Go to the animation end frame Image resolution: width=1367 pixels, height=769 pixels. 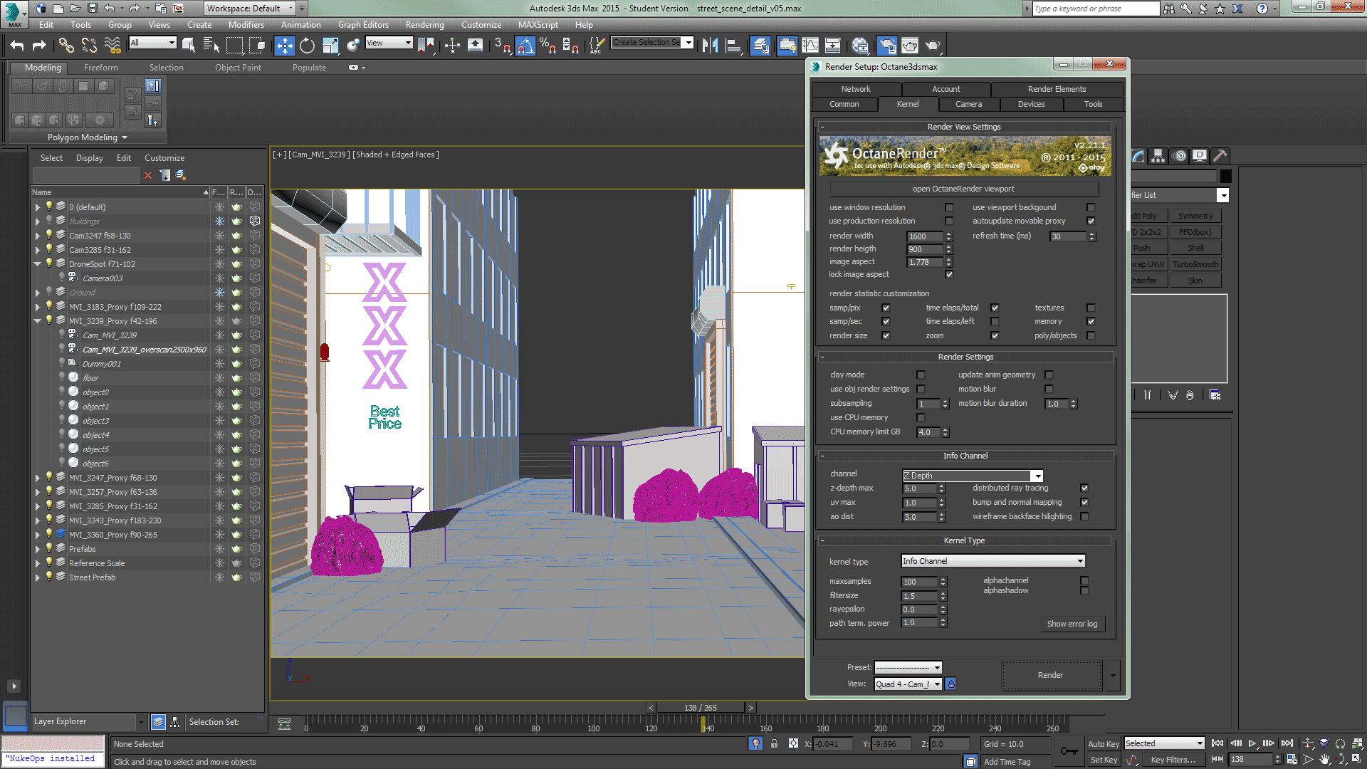1287,743
